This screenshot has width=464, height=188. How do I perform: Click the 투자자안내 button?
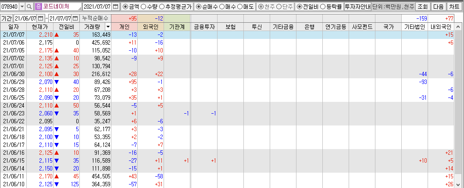click(358, 7)
